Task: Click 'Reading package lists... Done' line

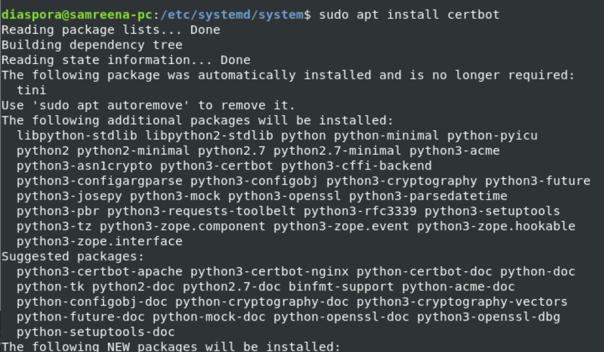Action: [111, 30]
